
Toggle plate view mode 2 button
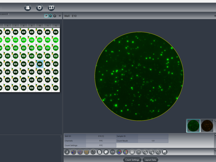click(54, 16)
